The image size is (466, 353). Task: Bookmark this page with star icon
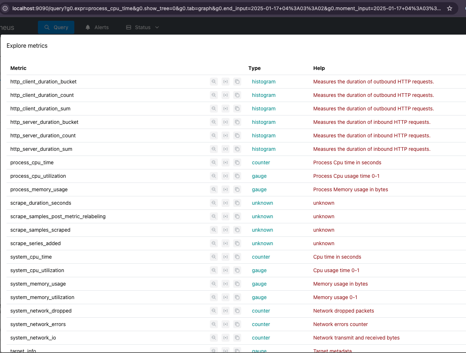click(x=450, y=8)
